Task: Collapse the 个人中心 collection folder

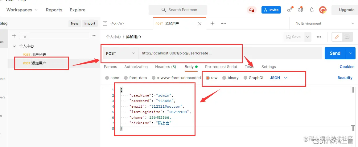Action: coord(14,46)
